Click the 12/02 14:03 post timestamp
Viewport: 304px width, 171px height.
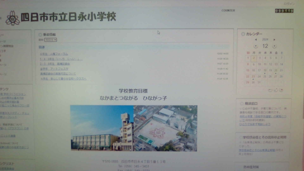point(223,54)
